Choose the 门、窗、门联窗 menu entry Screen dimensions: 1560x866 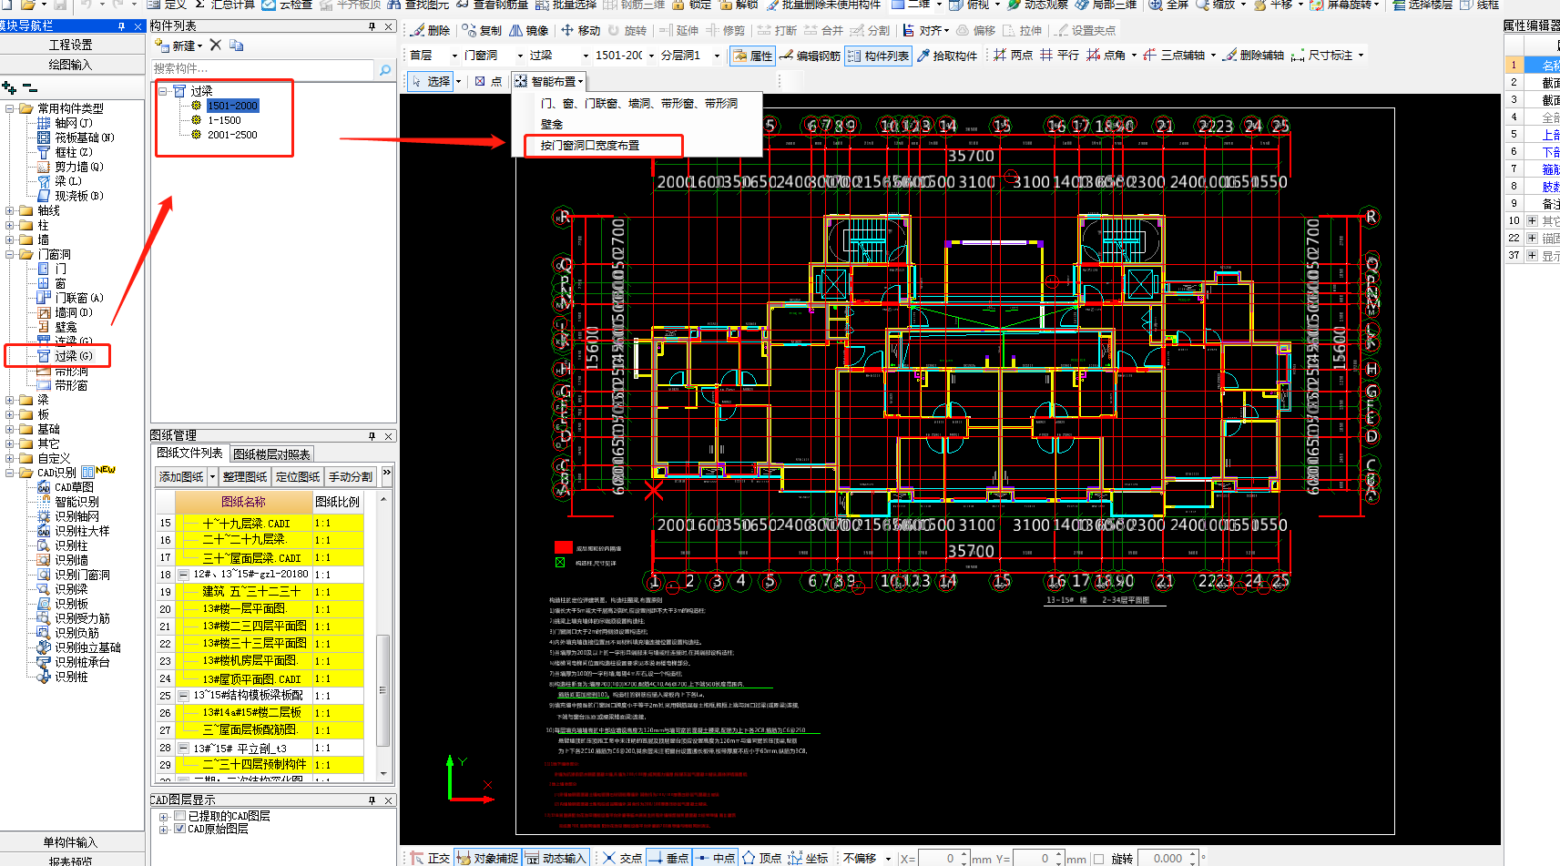(x=638, y=104)
